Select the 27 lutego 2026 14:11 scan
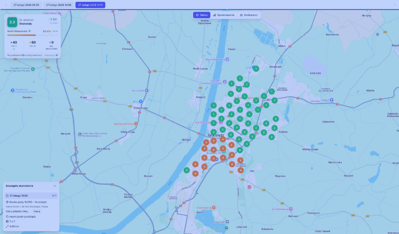This screenshot has width=399, height=234. pyautogui.click(x=90, y=5)
